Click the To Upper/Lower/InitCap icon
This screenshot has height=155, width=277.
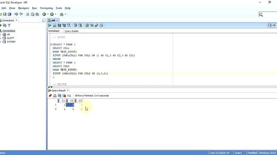(x=92, y=25)
